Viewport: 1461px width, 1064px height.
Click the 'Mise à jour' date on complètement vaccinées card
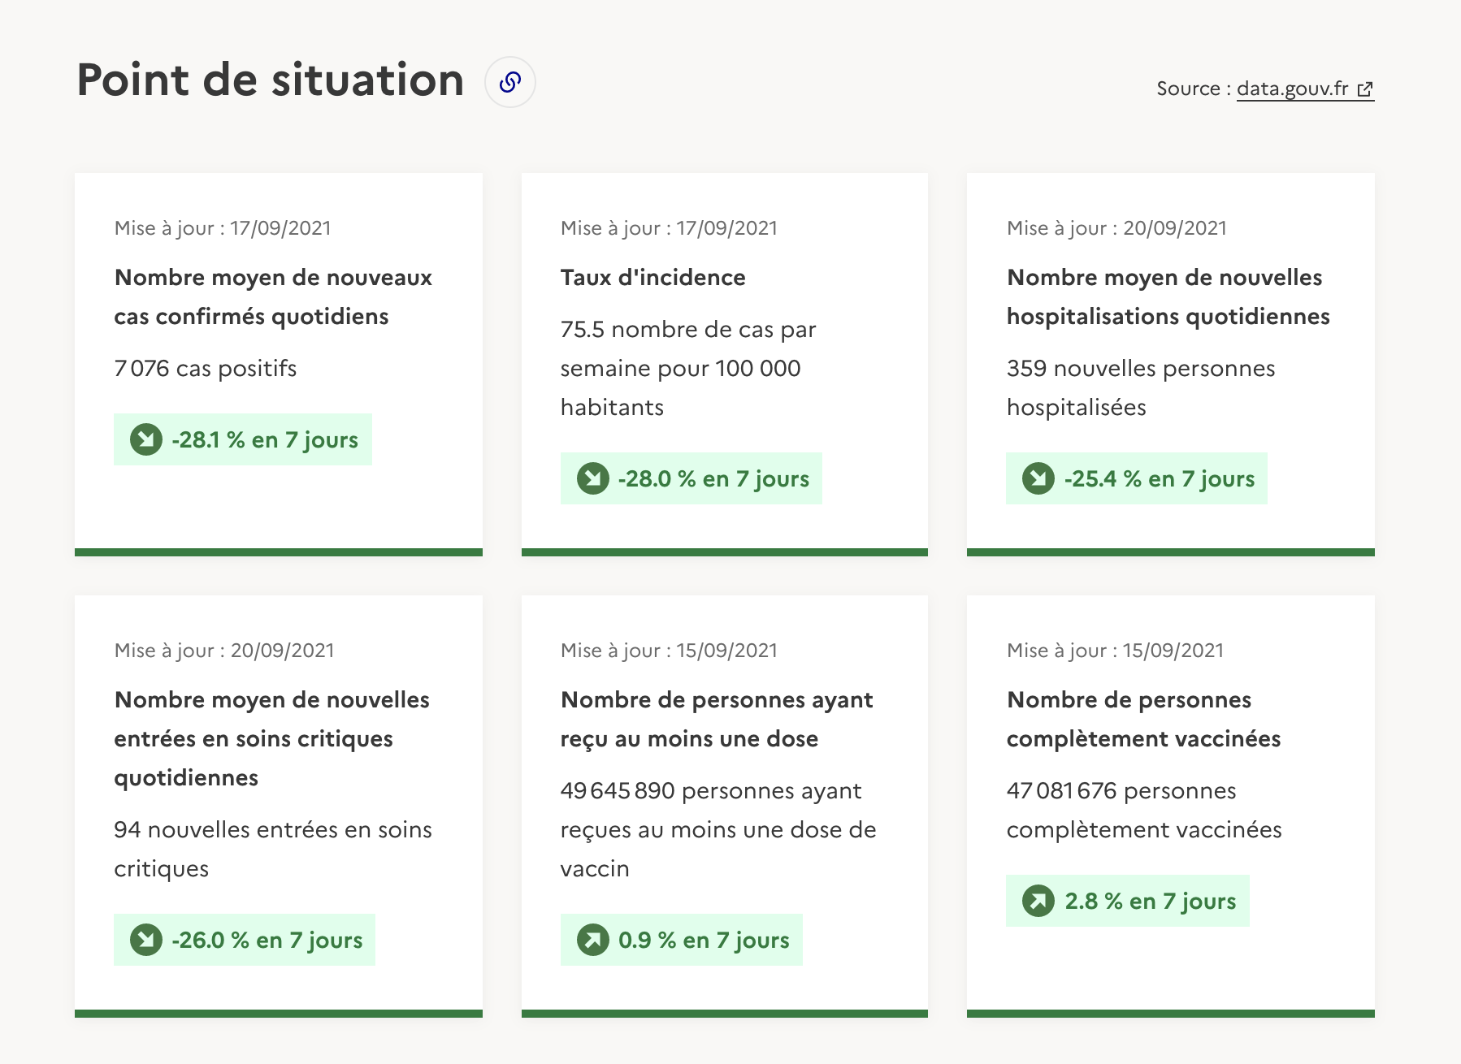pyautogui.click(x=1115, y=651)
